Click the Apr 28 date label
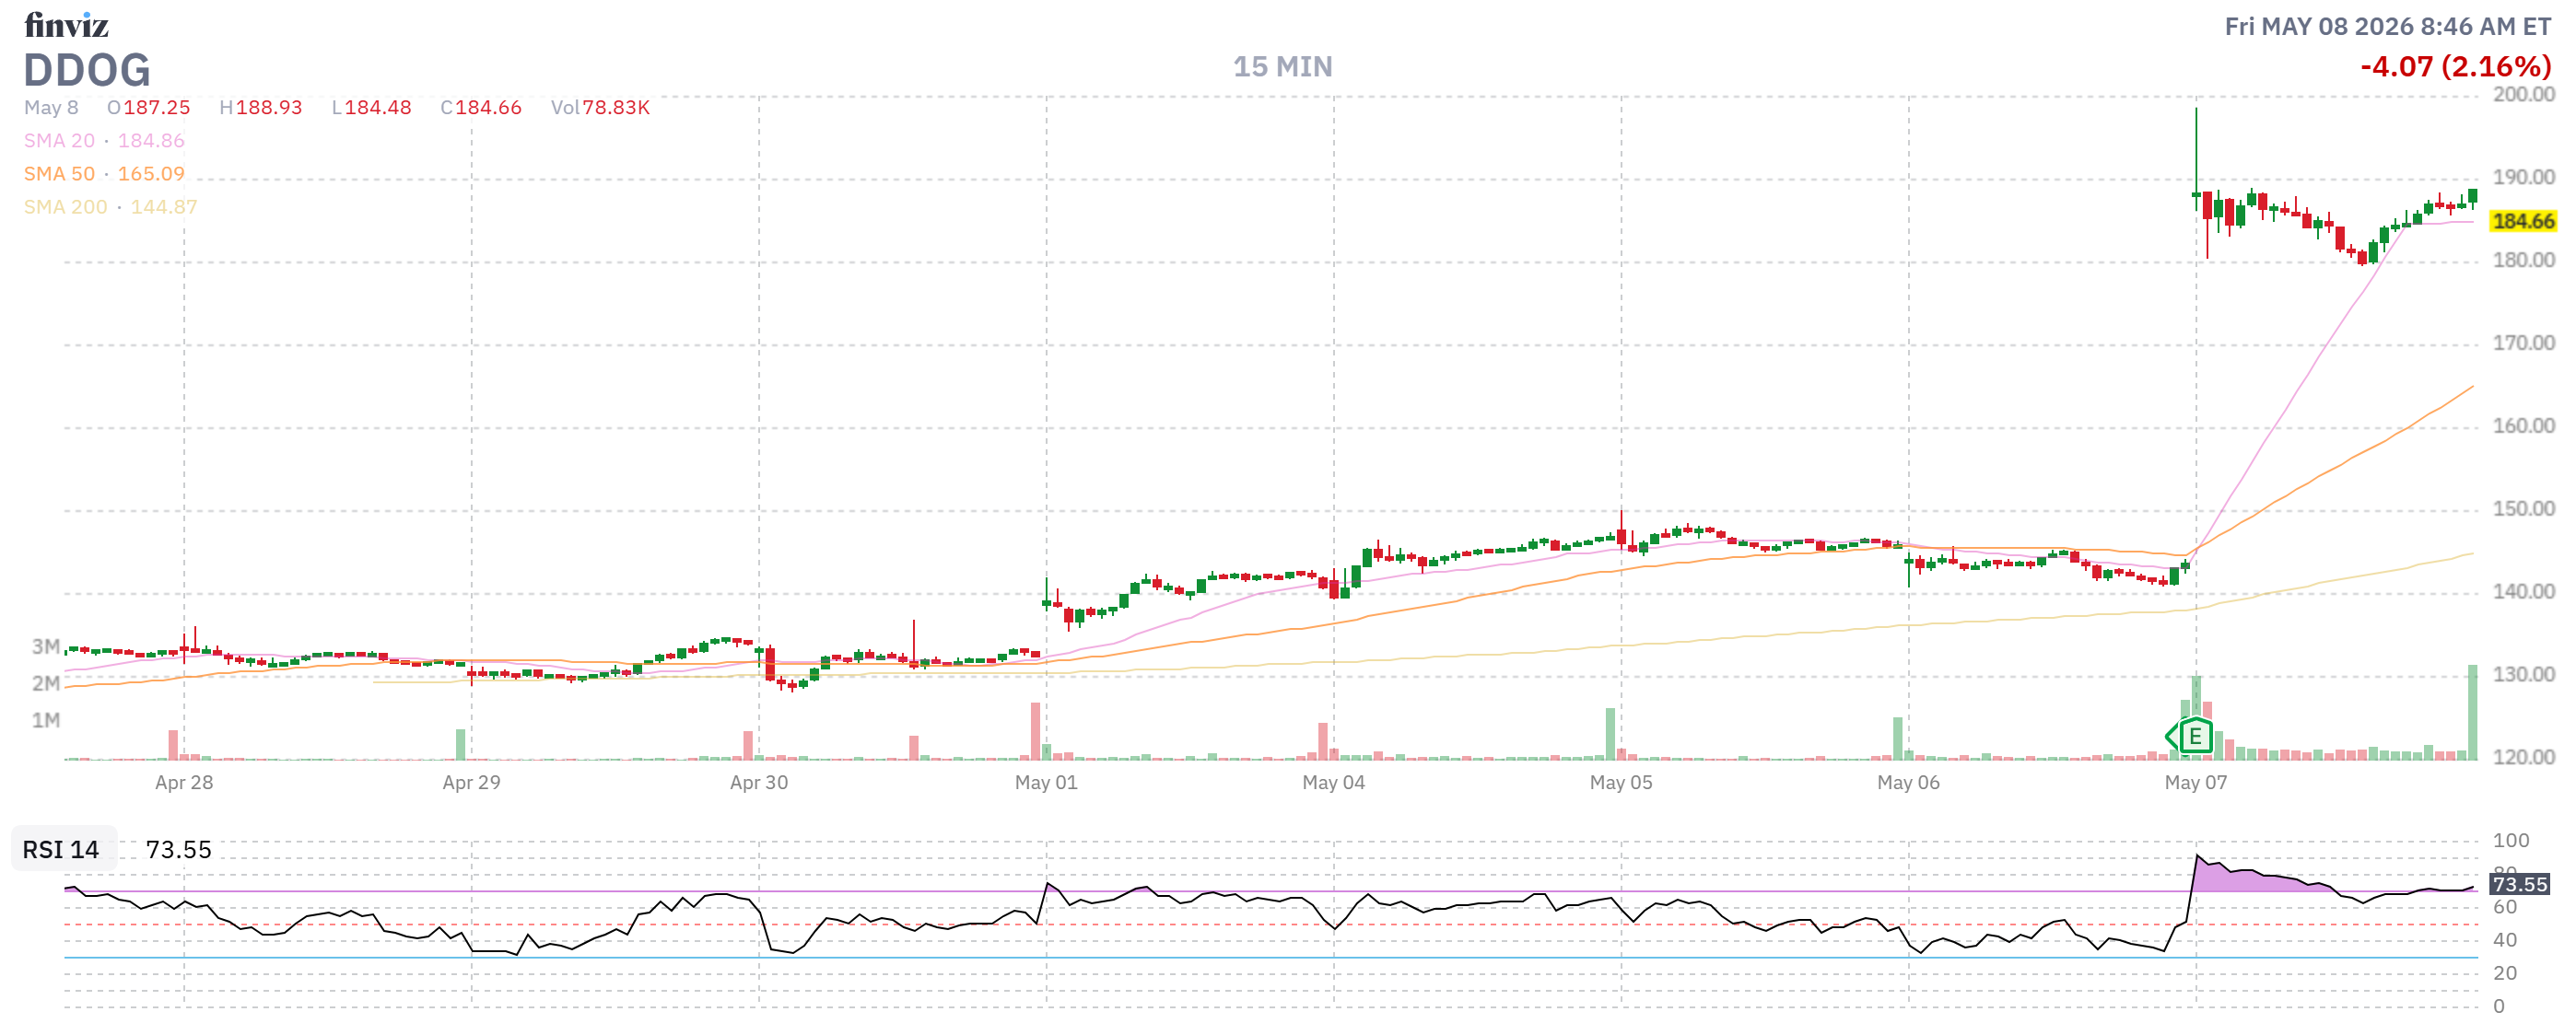2576x1035 pixels. point(184,783)
